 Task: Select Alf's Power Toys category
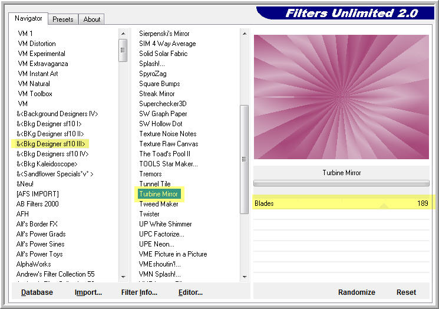point(39,254)
